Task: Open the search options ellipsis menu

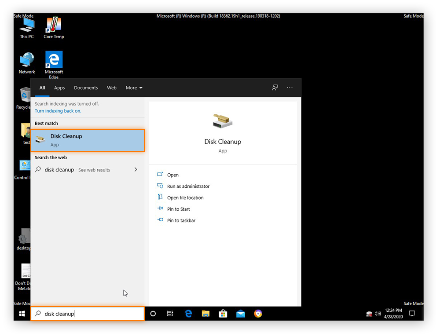Action: coord(290,88)
